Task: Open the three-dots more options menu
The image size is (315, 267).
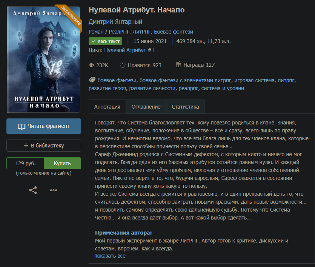Action: coord(54,190)
